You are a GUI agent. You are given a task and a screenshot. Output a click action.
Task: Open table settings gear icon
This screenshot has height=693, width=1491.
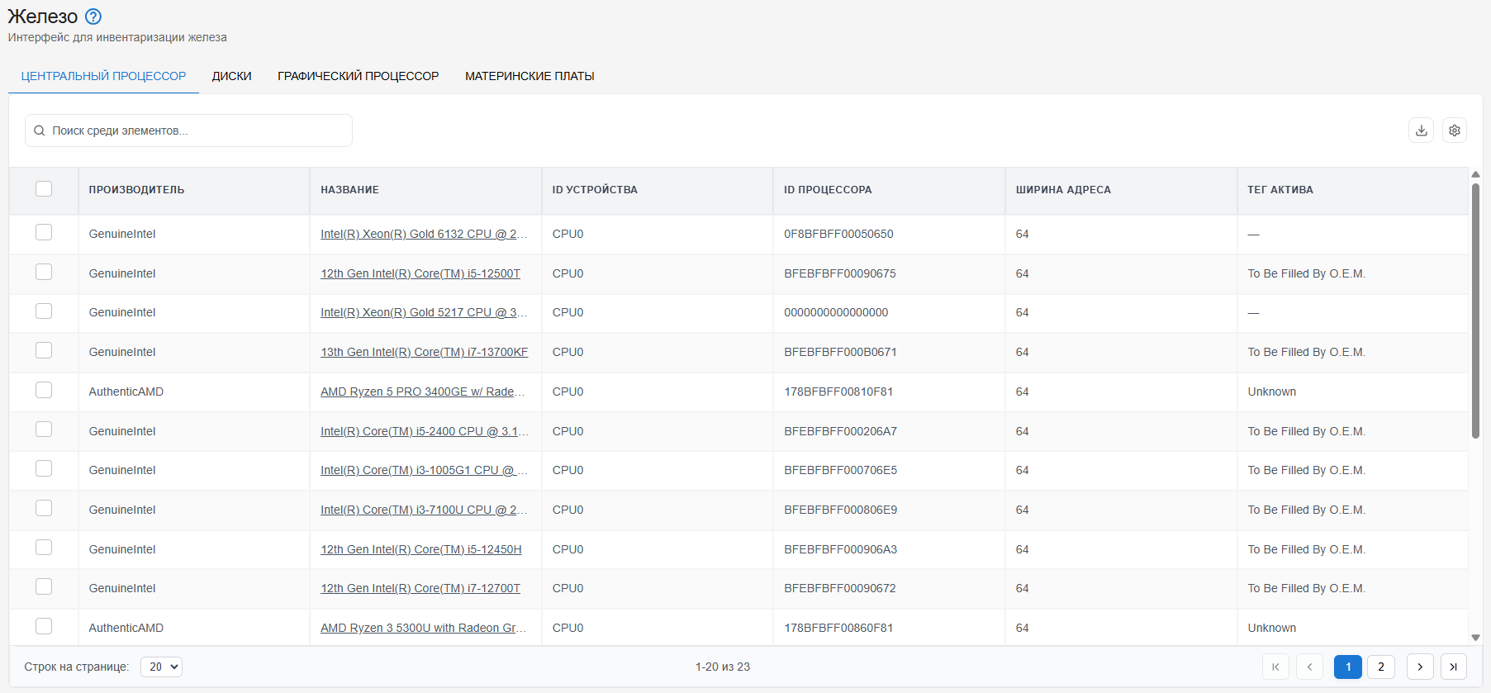(x=1455, y=131)
